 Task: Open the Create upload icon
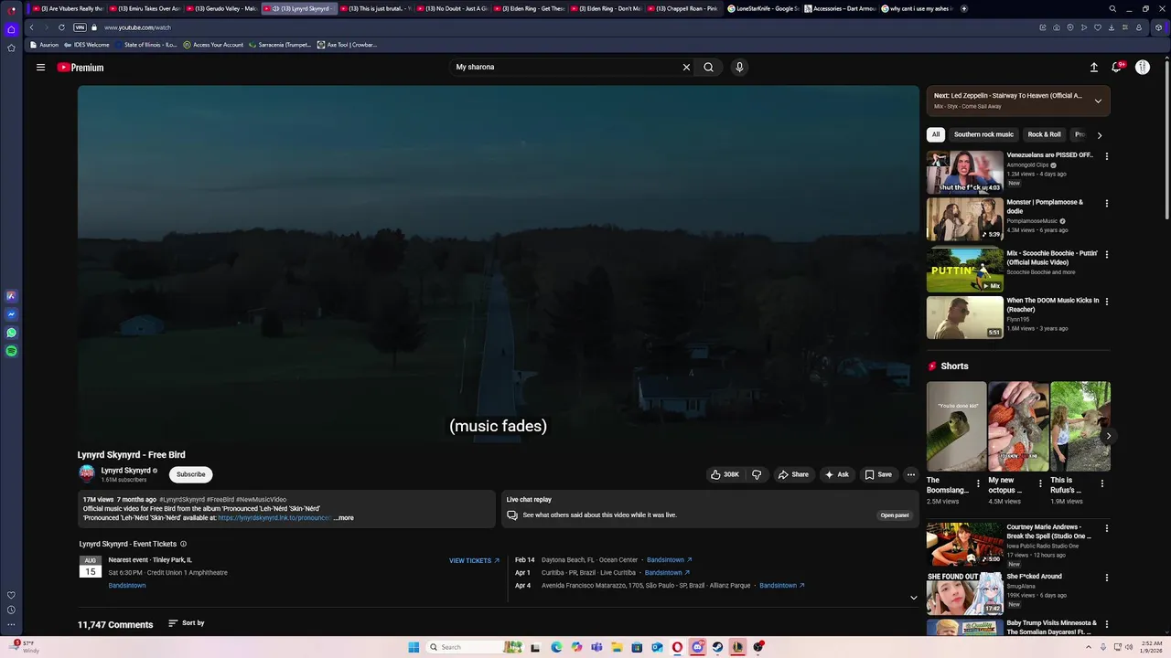coord(1093,67)
